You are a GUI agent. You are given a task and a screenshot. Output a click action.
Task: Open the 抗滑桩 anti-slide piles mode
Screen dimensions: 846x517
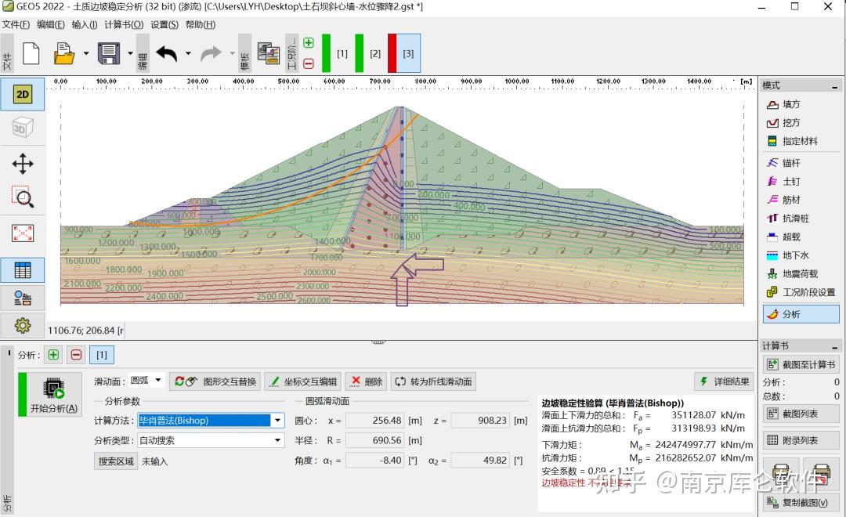point(801,218)
